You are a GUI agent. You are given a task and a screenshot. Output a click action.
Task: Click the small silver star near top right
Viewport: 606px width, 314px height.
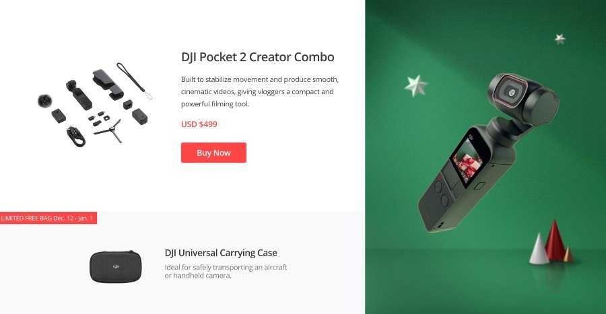560,38
